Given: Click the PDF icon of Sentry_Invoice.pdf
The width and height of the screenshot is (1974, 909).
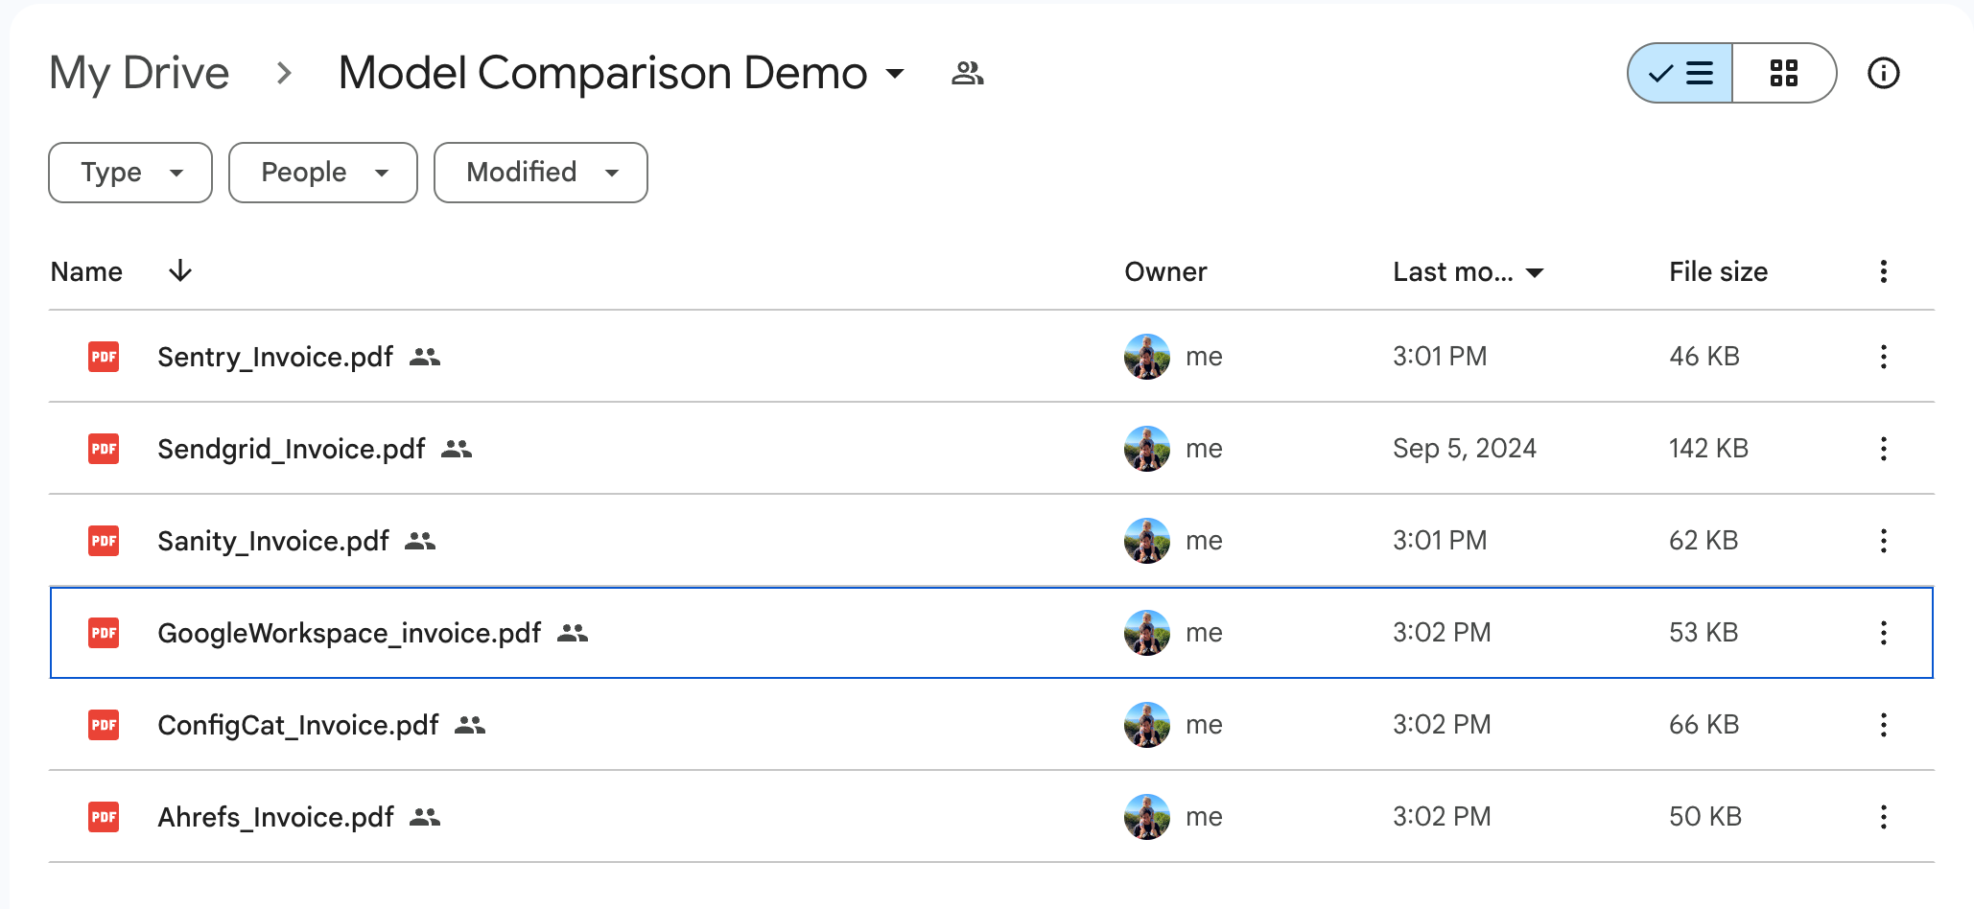Looking at the screenshot, I should [104, 357].
